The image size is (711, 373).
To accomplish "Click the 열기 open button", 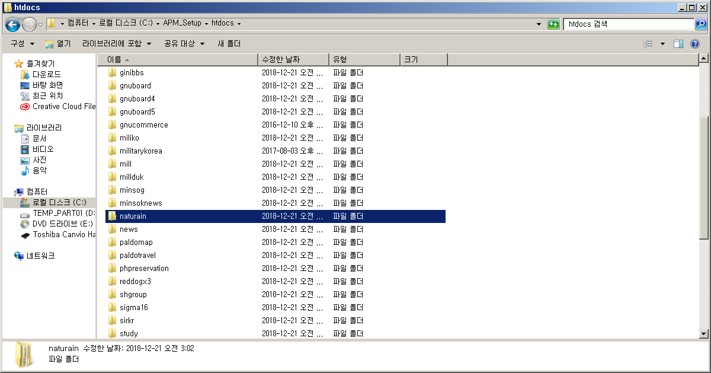I will (x=57, y=44).
